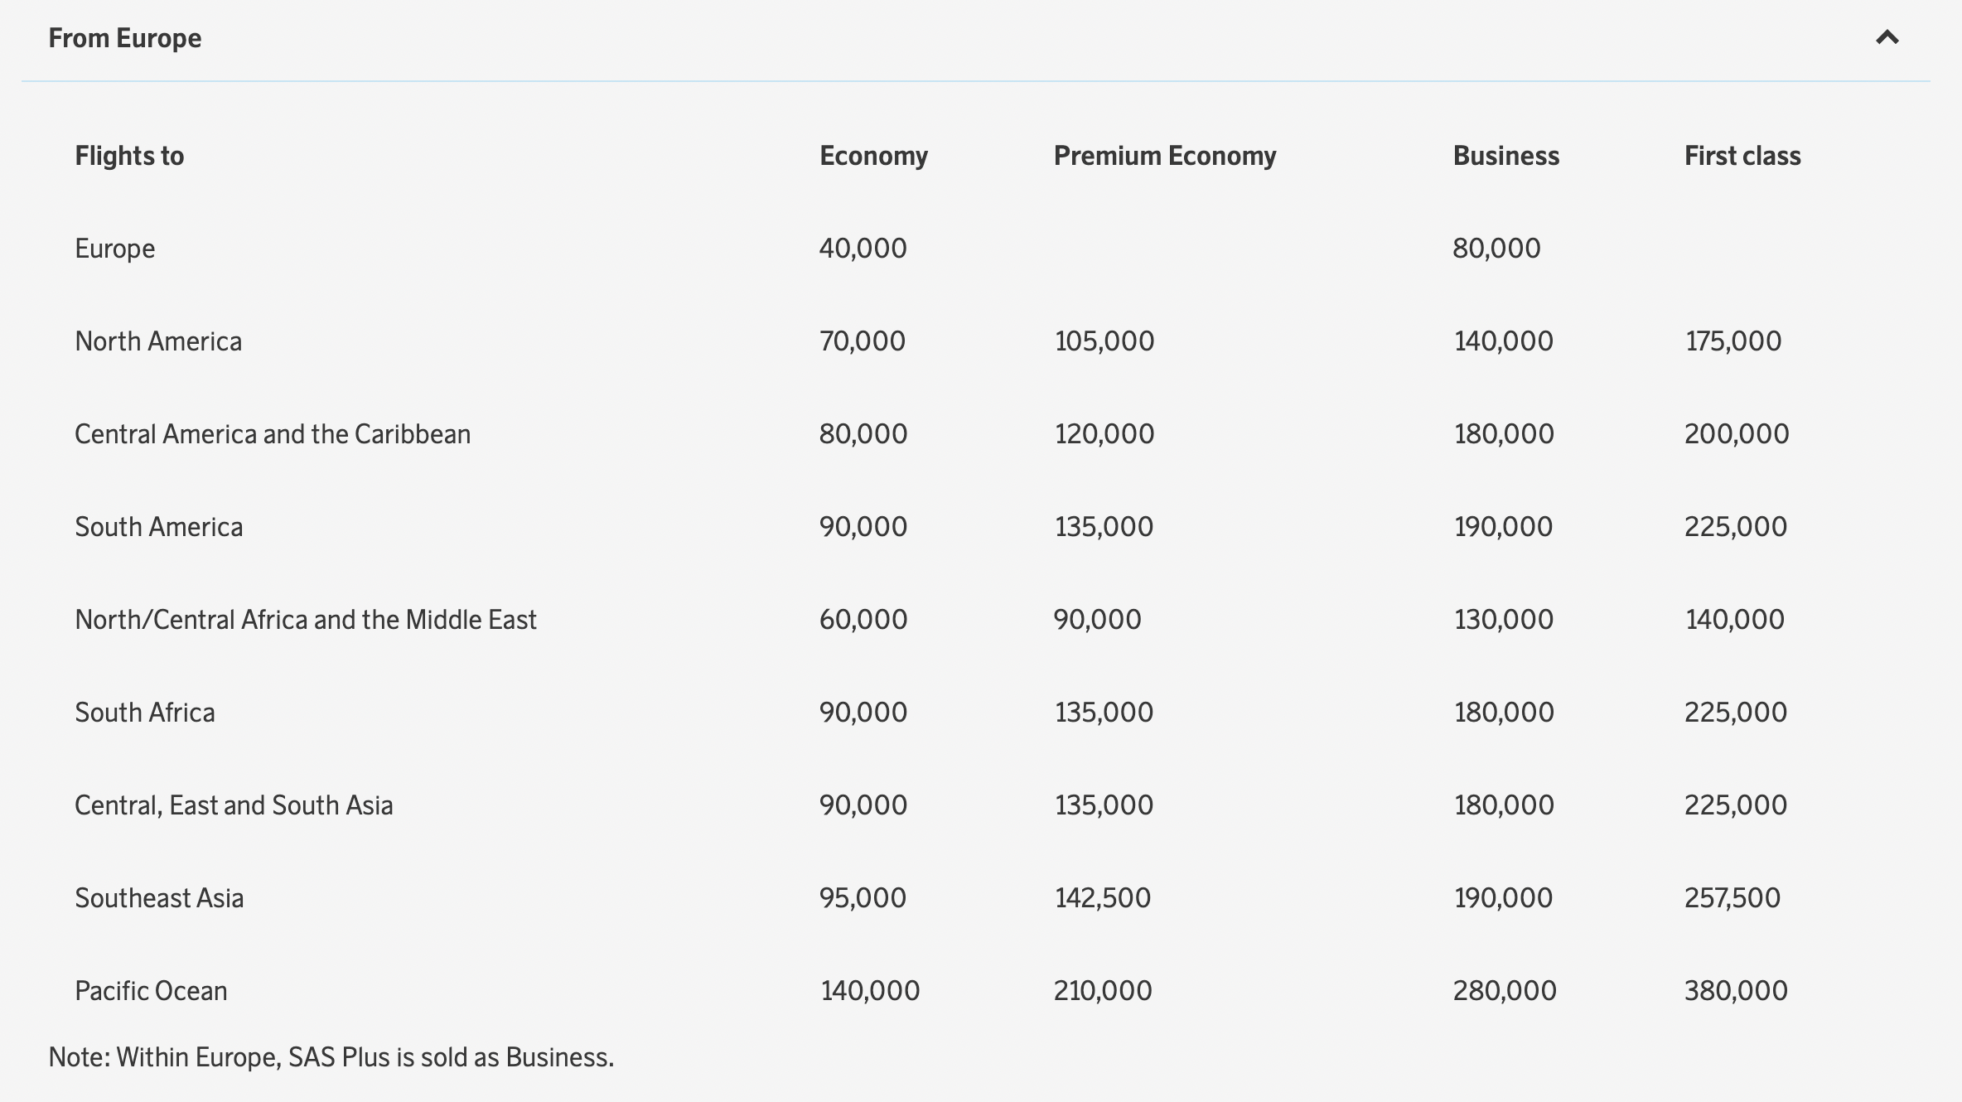Viewport: 1962px width, 1102px height.
Task: Click the Pacific Ocean row label
Action: [x=151, y=991]
